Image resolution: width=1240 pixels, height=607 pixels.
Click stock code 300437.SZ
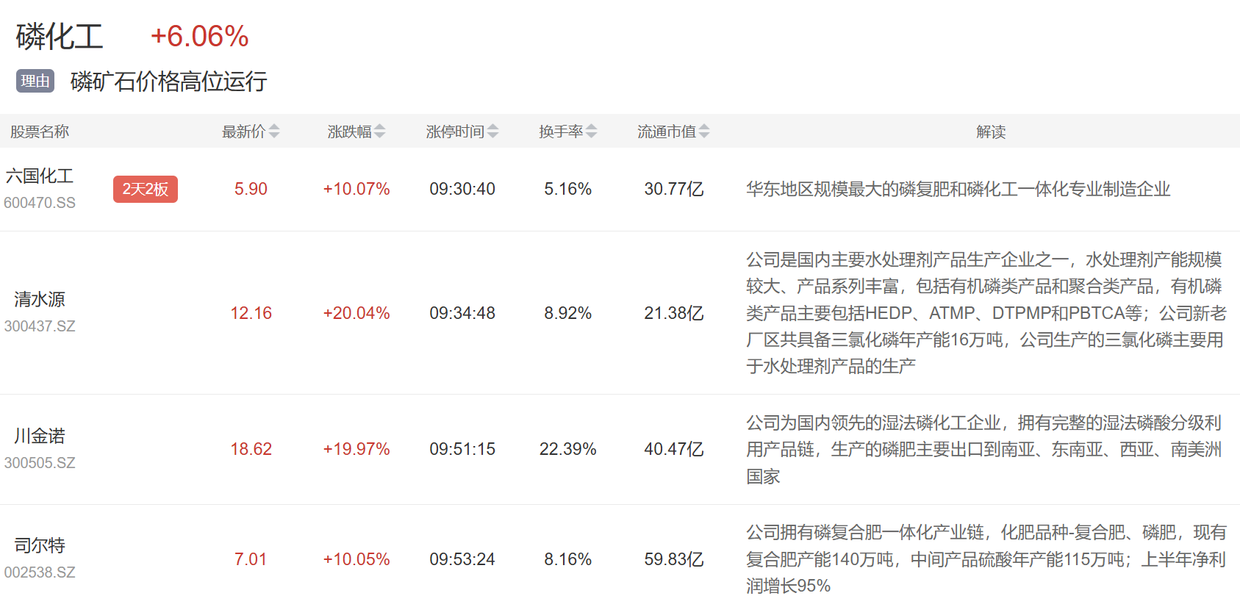40,326
